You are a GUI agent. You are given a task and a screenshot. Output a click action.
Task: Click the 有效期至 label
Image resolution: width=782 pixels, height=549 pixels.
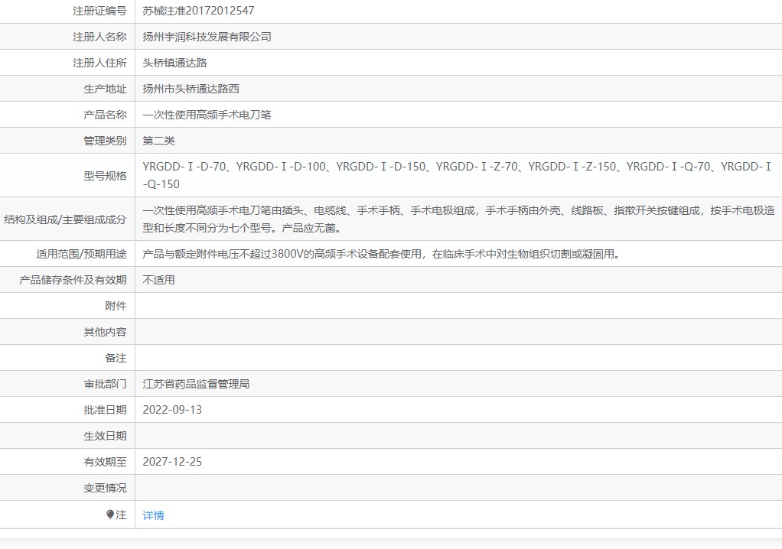coord(106,462)
